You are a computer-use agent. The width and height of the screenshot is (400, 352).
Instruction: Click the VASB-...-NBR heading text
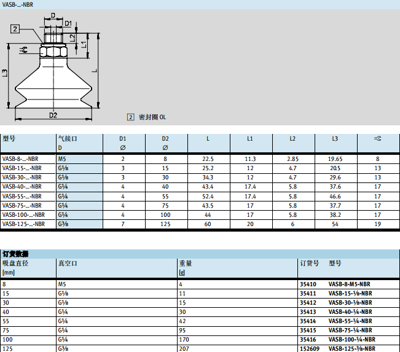coord(18,4)
